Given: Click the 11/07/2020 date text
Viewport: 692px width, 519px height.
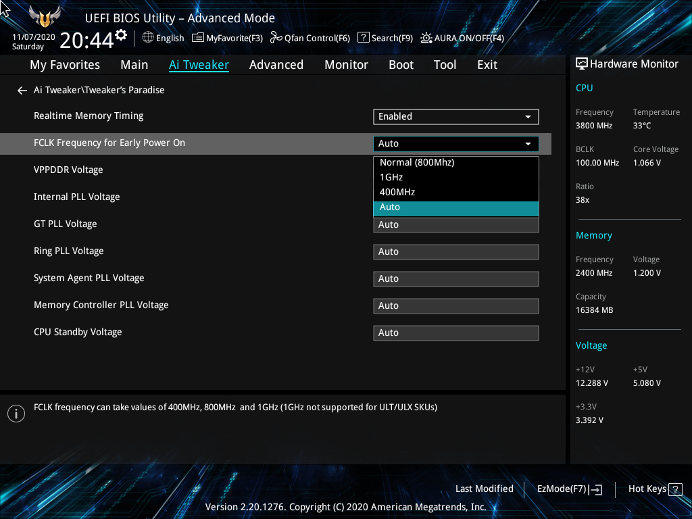Looking at the screenshot, I should (34, 37).
